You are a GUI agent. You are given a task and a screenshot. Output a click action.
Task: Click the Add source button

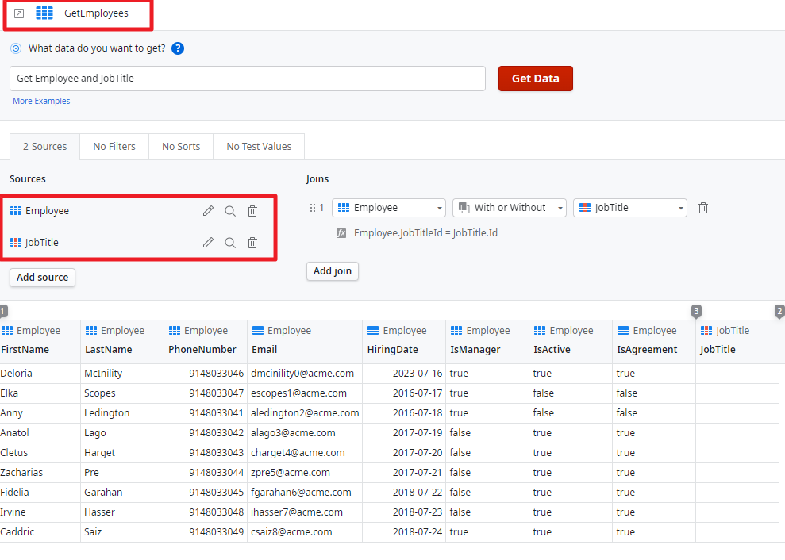click(x=43, y=278)
